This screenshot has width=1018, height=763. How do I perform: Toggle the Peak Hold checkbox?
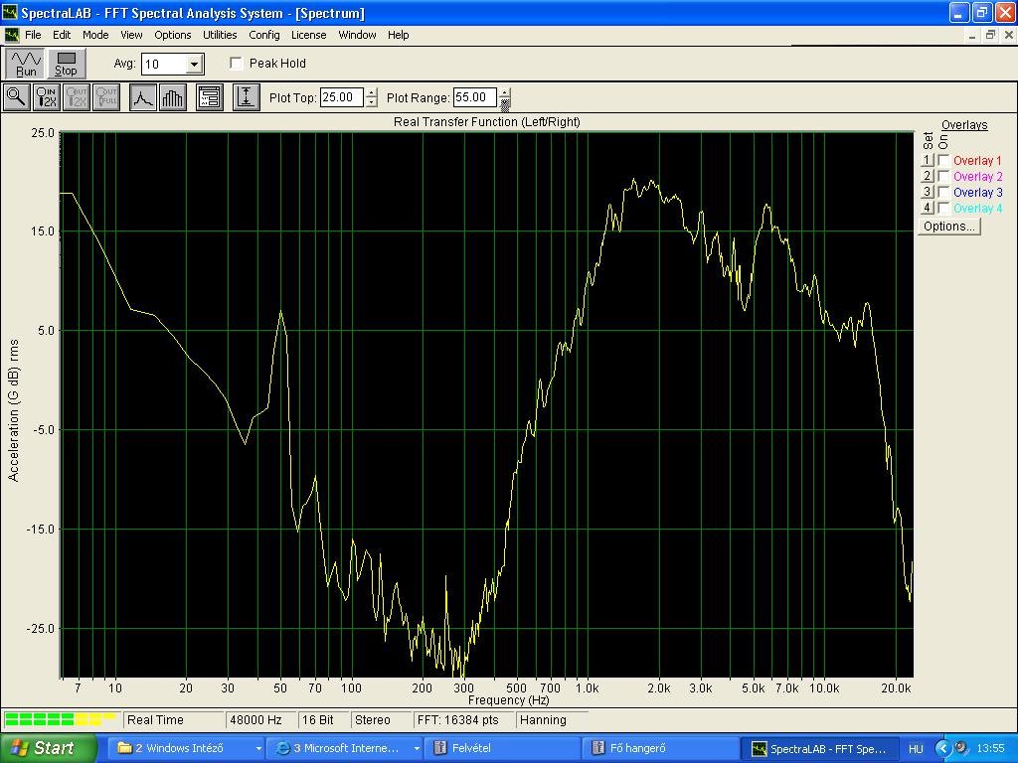(x=237, y=63)
